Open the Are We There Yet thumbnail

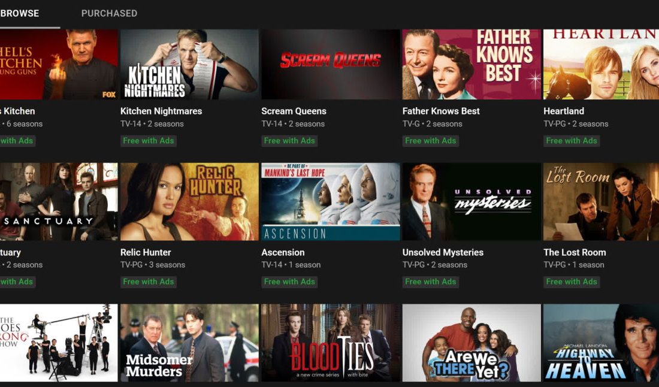coord(471,343)
